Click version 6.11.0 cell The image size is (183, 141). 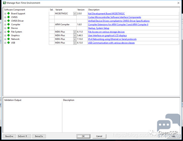point(82,32)
